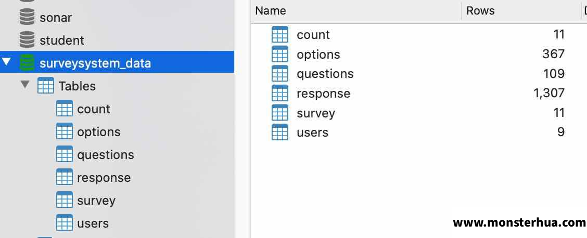587x238 pixels.
Task: Click the options table icon in sidebar
Action: (65, 131)
